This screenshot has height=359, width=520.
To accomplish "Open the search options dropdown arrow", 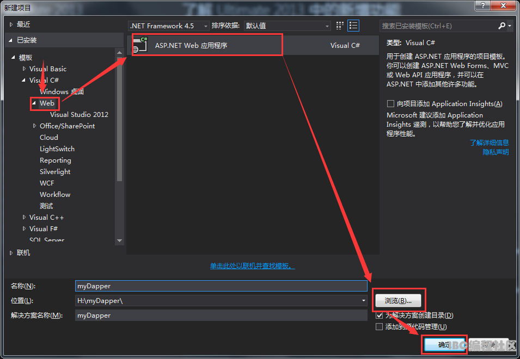I will pyautogui.click(x=510, y=26).
